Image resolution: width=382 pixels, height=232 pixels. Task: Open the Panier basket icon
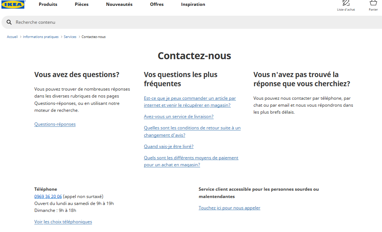click(373, 3)
